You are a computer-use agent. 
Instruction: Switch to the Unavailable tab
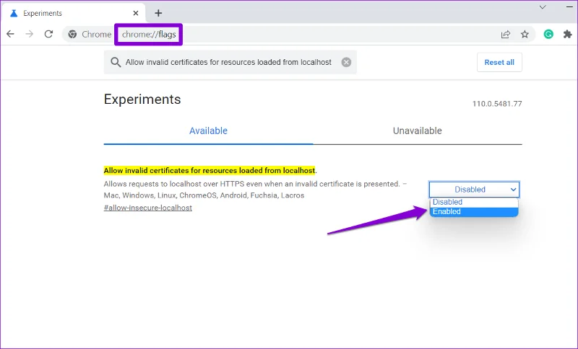[418, 131]
